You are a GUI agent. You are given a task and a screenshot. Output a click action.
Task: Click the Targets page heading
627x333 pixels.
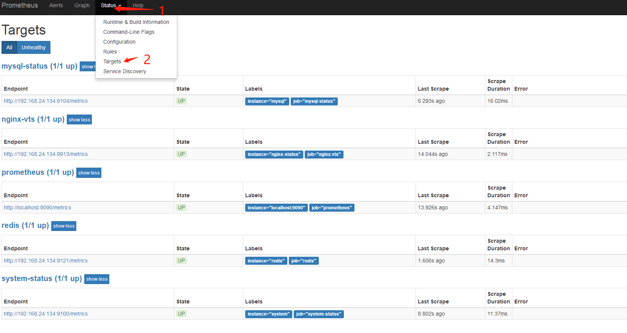24,30
